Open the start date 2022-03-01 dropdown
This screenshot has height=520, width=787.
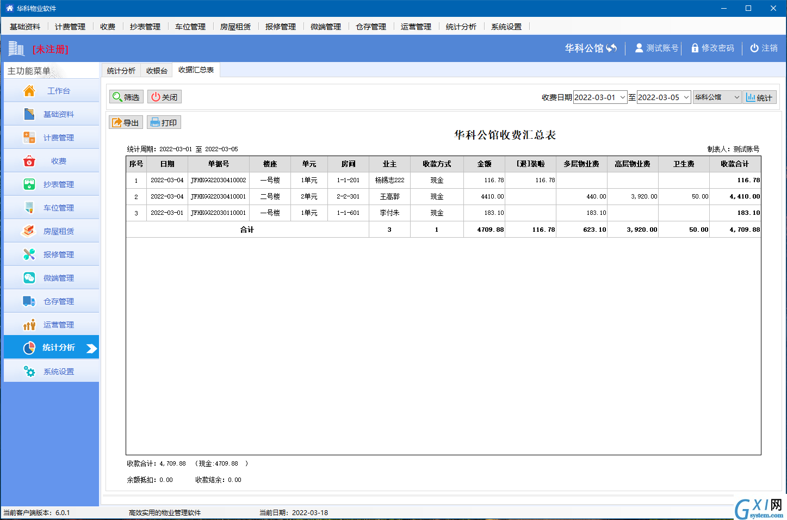(622, 97)
